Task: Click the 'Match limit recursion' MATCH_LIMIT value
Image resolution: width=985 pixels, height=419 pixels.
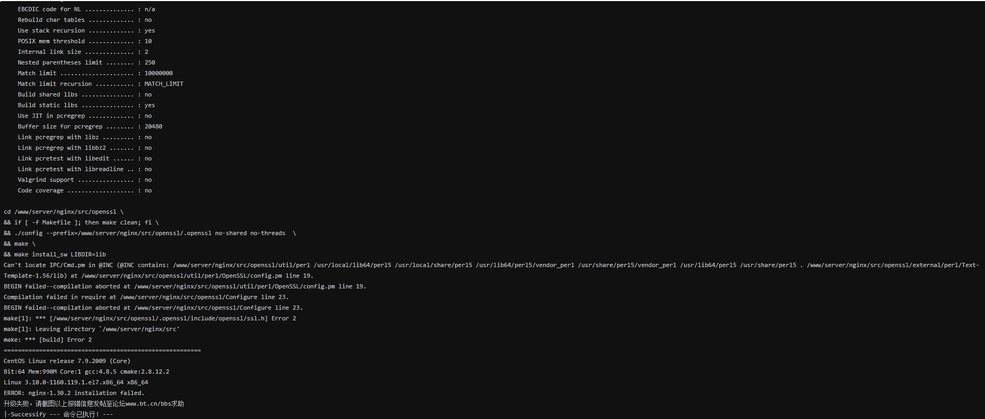Action: 164,84
